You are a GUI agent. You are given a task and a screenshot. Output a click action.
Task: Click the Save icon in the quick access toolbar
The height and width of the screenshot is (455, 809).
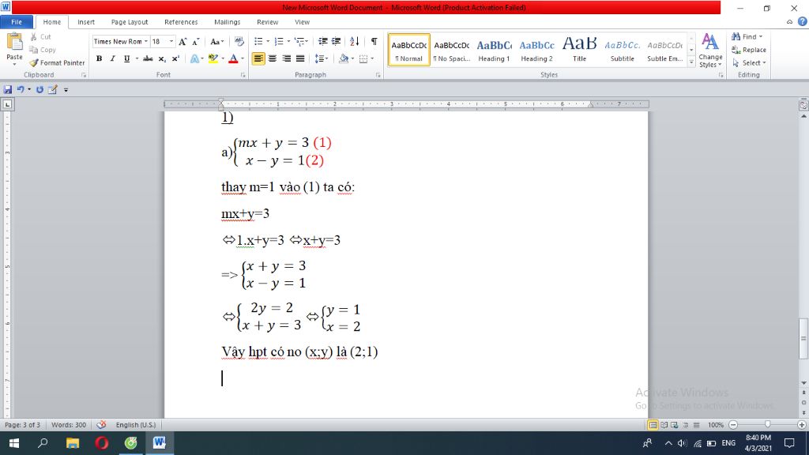pyautogui.click(x=8, y=90)
